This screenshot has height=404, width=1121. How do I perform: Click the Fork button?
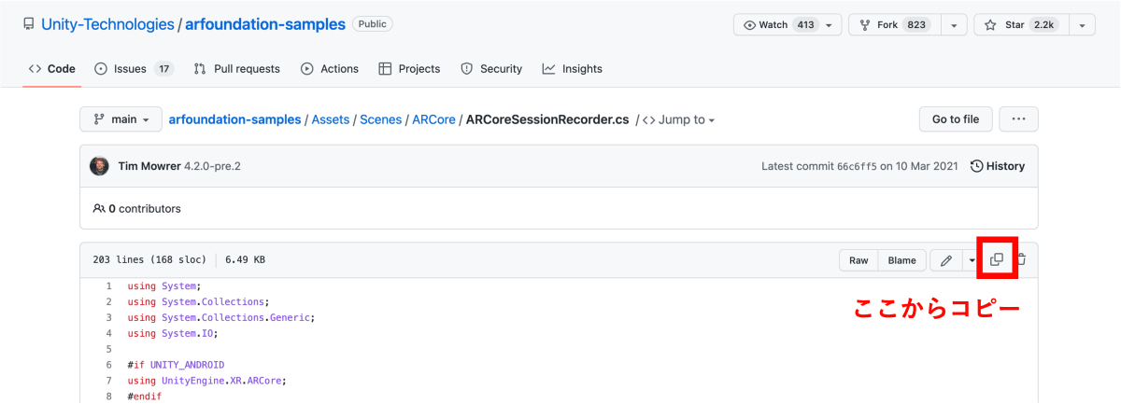click(x=892, y=25)
